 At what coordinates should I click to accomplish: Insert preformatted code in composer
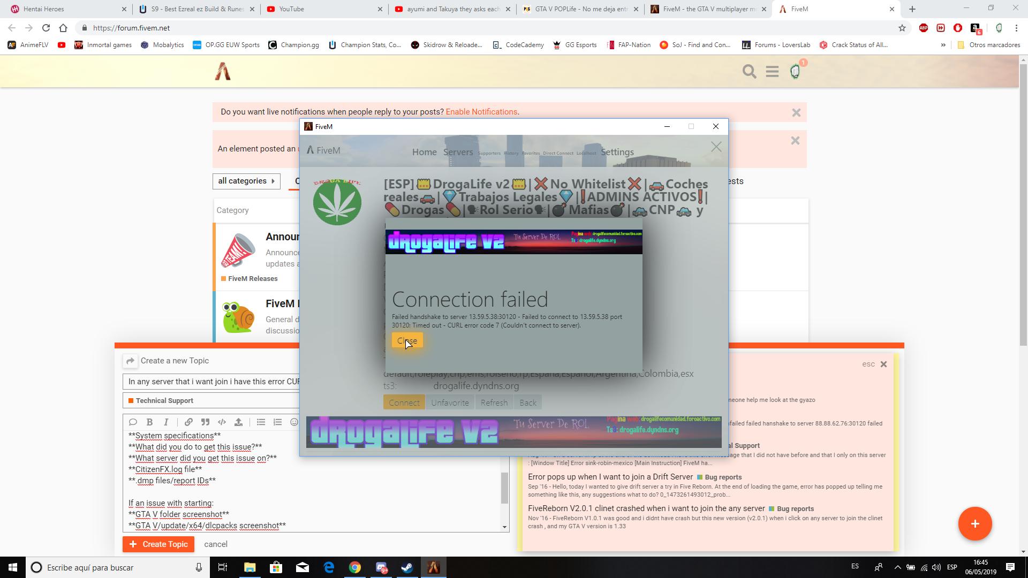point(222,422)
